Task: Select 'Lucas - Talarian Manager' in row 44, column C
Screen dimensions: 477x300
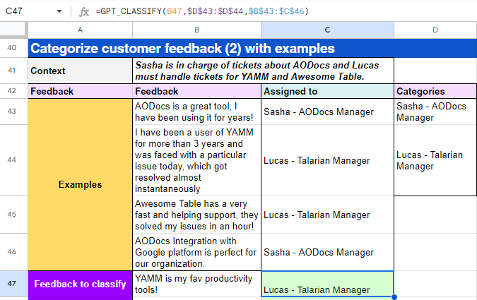Action: tap(327, 160)
